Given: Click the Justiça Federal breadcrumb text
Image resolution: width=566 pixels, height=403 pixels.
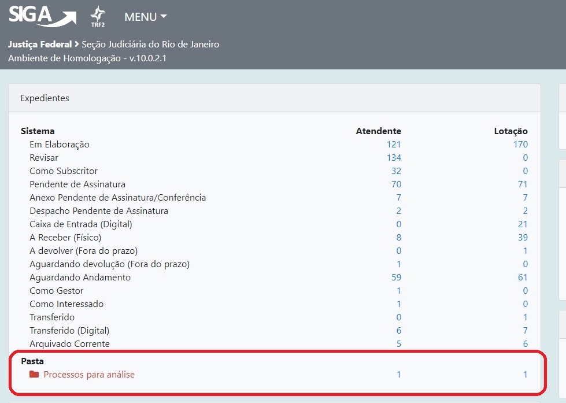Looking at the screenshot, I should click(x=40, y=45).
